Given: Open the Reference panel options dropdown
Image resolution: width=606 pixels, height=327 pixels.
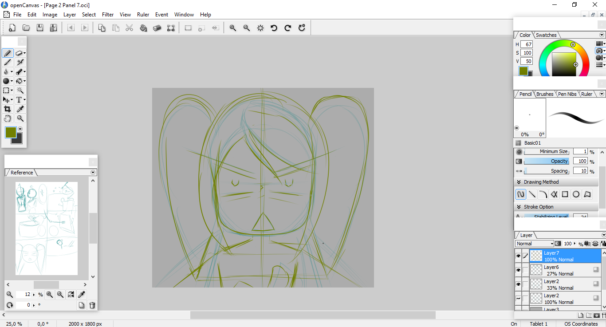Looking at the screenshot, I should [x=93, y=172].
